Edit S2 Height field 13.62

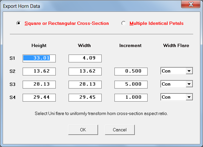[x=39, y=72]
